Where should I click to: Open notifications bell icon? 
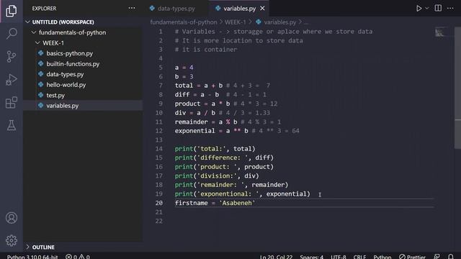pyautogui.click(x=451, y=257)
